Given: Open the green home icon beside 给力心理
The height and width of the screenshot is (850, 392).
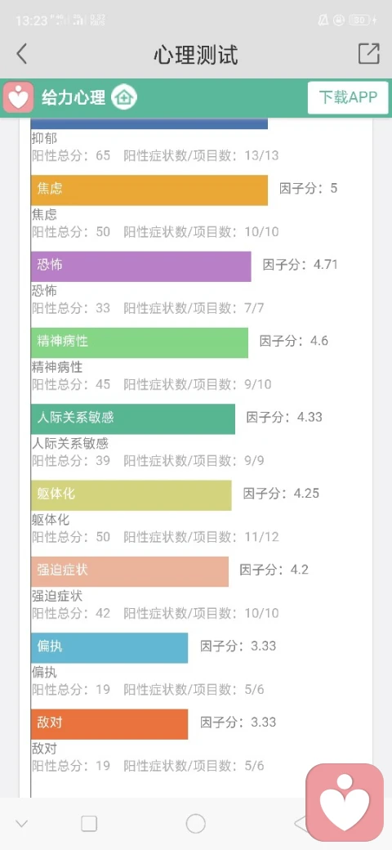Looking at the screenshot, I should [124, 97].
